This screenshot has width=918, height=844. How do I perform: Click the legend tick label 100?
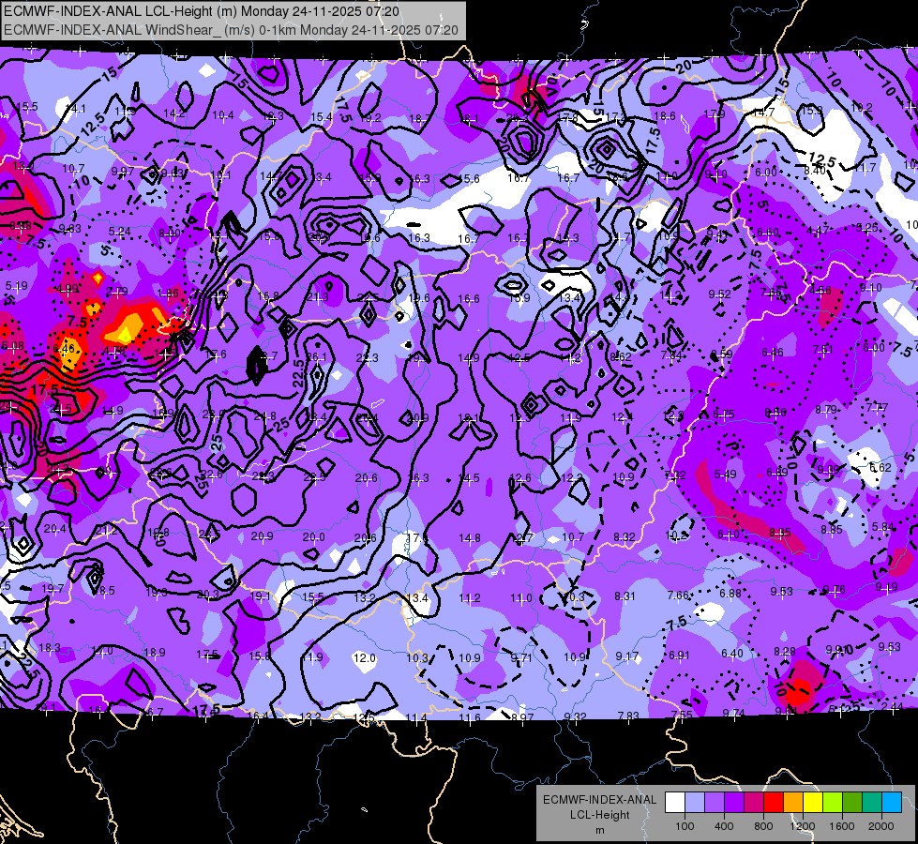tap(685, 826)
